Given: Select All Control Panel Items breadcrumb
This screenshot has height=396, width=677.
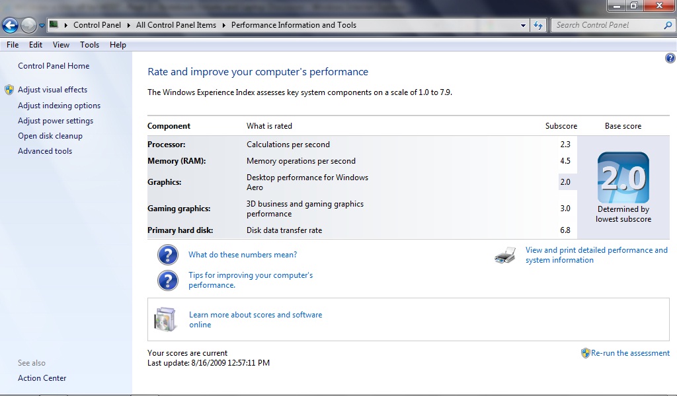Looking at the screenshot, I should [x=176, y=25].
